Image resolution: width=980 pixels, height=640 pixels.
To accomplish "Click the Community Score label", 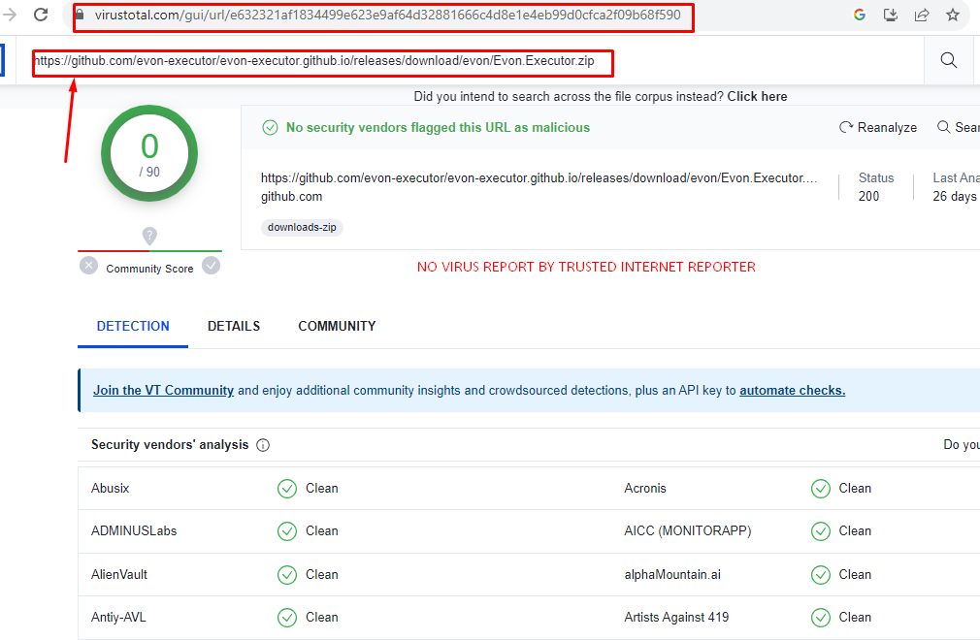I will click(149, 269).
